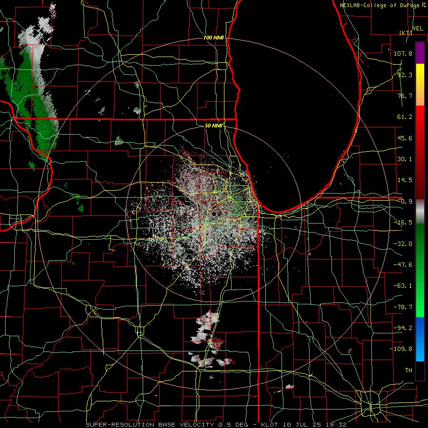
Task: Click the 30.1 legend value
Action: pyautogui.click(x=405, y=159)
